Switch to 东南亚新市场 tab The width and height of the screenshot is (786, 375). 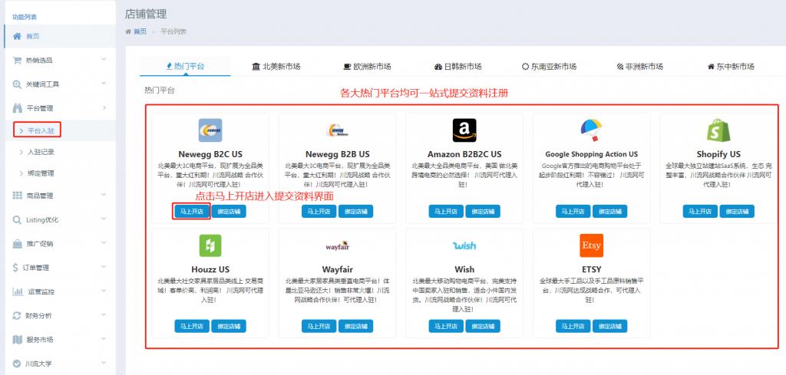click(x=548, y=66)
